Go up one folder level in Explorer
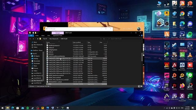The height and width of the screenshot is (110, 196). [38, 39]
